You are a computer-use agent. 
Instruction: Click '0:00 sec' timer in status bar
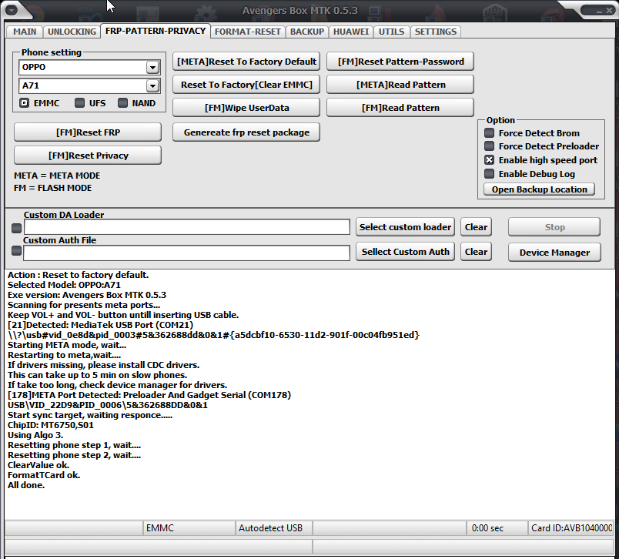(497, 528)
